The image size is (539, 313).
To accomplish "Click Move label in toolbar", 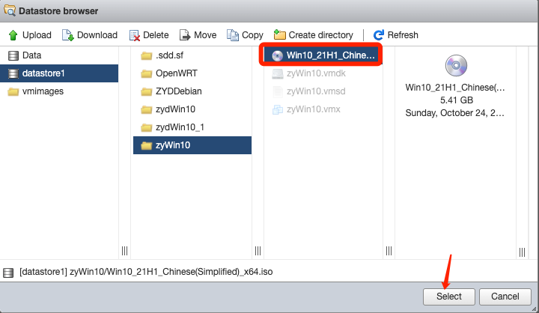I will pyautogui.click(x=205, y=35).
